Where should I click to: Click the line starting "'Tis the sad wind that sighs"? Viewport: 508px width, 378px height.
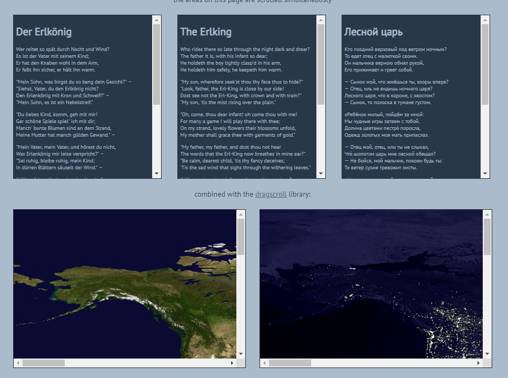coord(245,168)
